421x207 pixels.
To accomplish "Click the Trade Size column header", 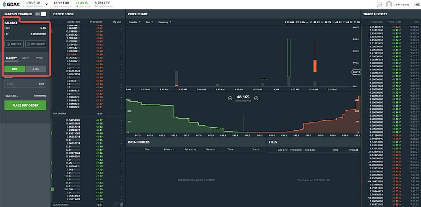I will point(377,22).
